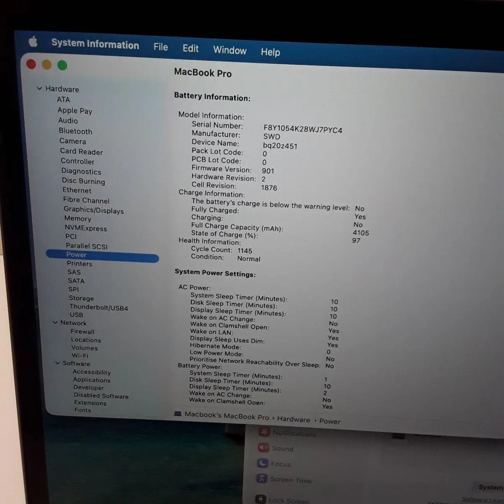Image resolution: width=504 pixels, height=504 pixels.
Task: Select Volumes under Network
Action: tap(84, 348)
